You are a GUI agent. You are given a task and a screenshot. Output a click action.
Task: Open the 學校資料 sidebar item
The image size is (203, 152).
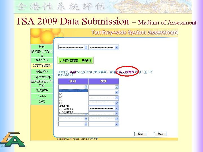(42, 60)
